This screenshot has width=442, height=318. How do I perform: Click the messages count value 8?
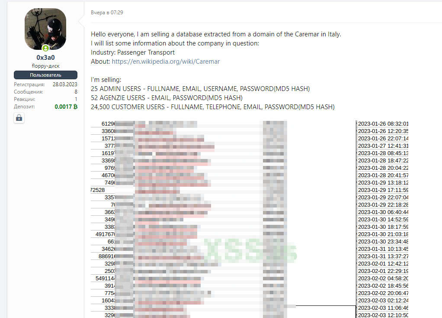coord(76,92)
